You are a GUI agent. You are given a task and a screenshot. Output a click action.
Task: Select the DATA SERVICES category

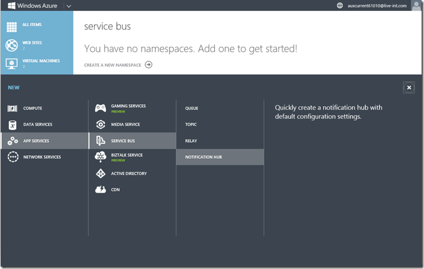(x=37, y=125)
